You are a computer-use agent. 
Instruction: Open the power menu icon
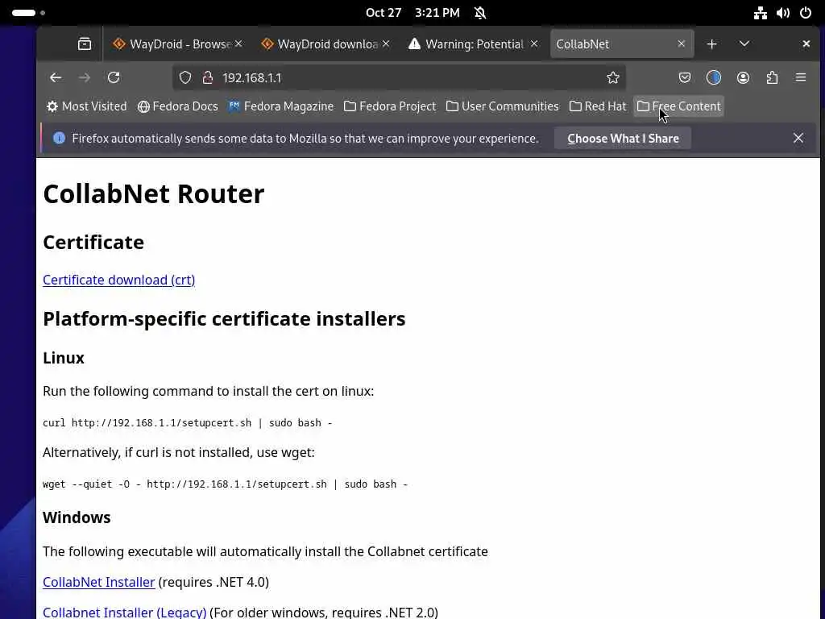point(806,13)
